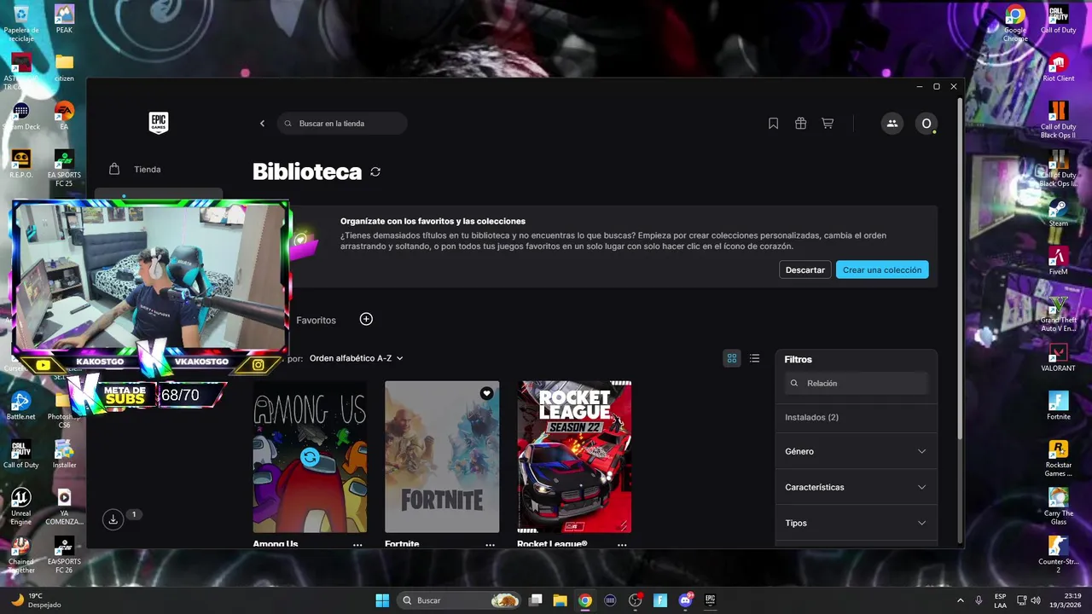Screen dimensions: 1092x614
Task: Select the EA SPORTS FC 25 icon
Action: [x=64, y=169]
